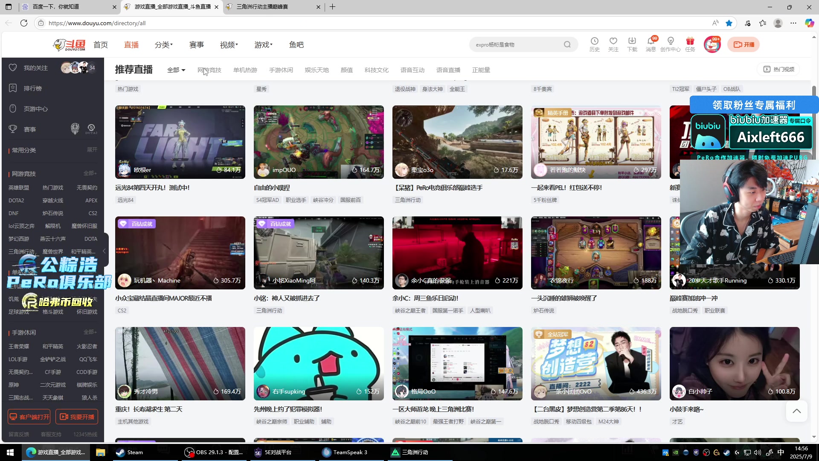Open OBS 29.1.3 in the taskbar
This screenshot has height=461, width=819.
pos(215,452)
